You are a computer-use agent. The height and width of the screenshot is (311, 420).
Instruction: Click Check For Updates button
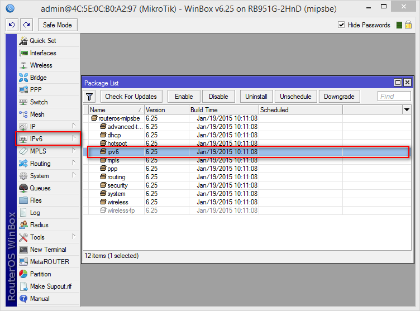tap(131, 97)
